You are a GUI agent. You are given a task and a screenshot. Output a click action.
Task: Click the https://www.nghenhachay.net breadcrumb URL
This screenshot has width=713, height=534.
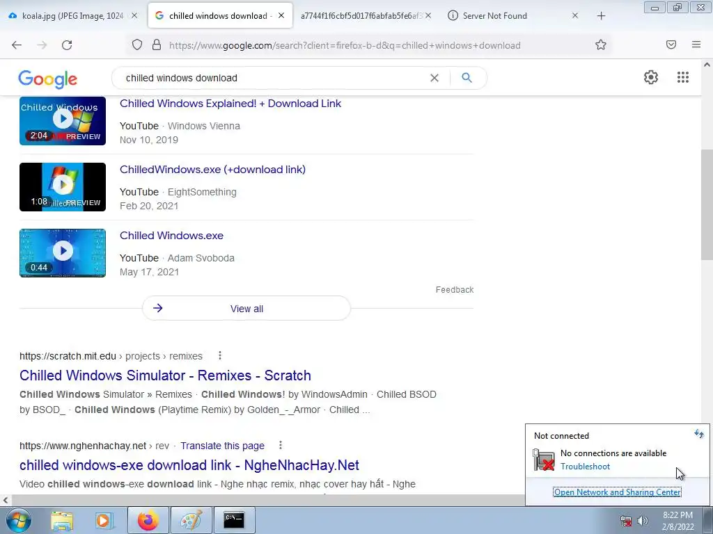tap(83, 446)
